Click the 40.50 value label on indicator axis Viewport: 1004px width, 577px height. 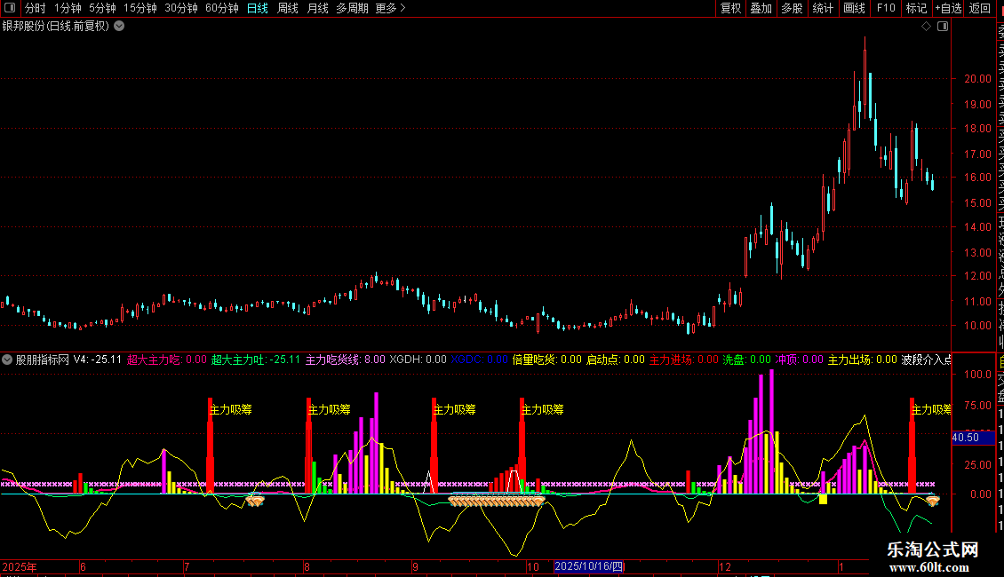pos(965,438)
